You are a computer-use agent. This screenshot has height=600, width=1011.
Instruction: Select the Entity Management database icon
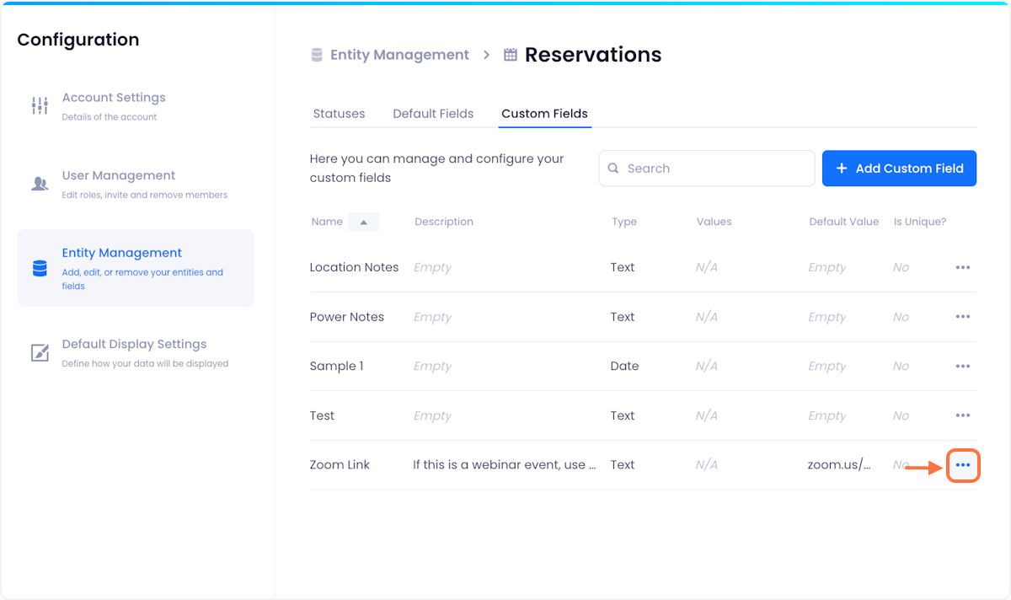click(x=40, y=268)
